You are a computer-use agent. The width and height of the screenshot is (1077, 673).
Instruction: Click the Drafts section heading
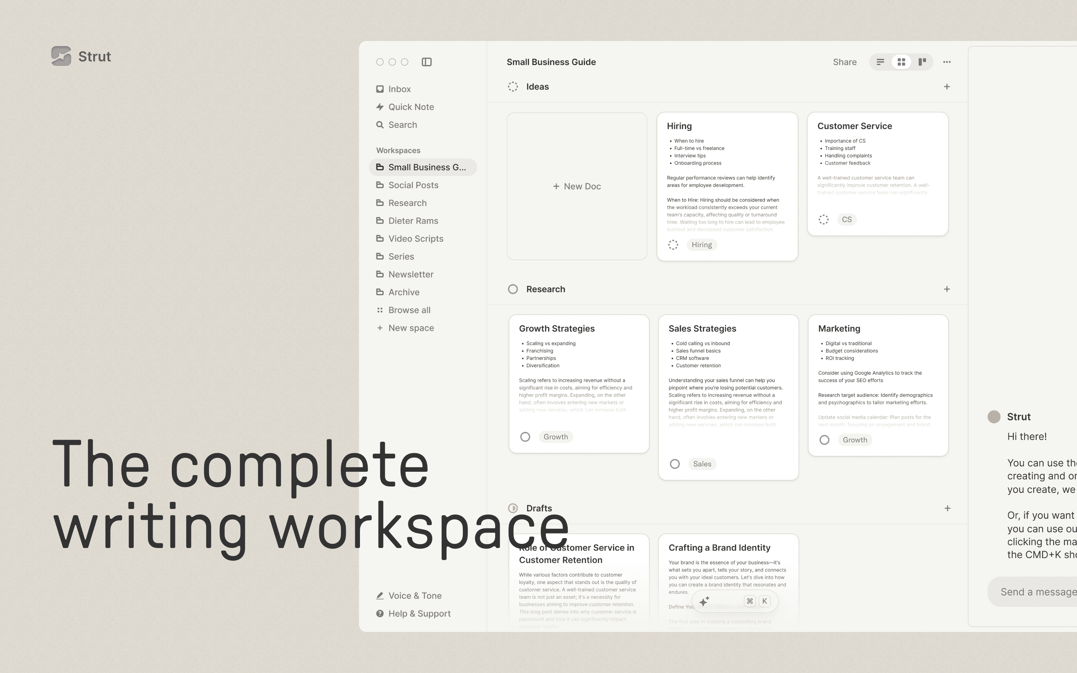coord(539,508)
